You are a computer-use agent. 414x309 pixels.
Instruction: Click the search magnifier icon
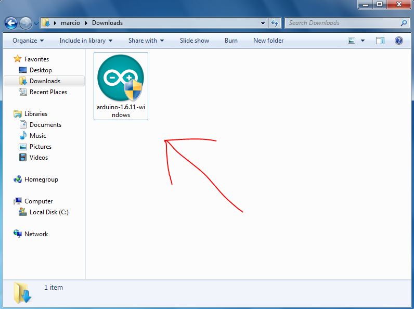(x=404, y=23)
